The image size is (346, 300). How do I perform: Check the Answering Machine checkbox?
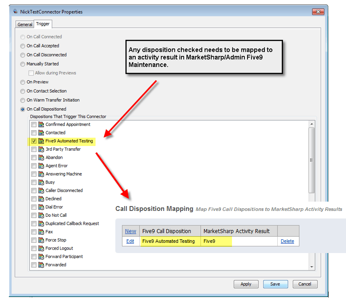34,174
